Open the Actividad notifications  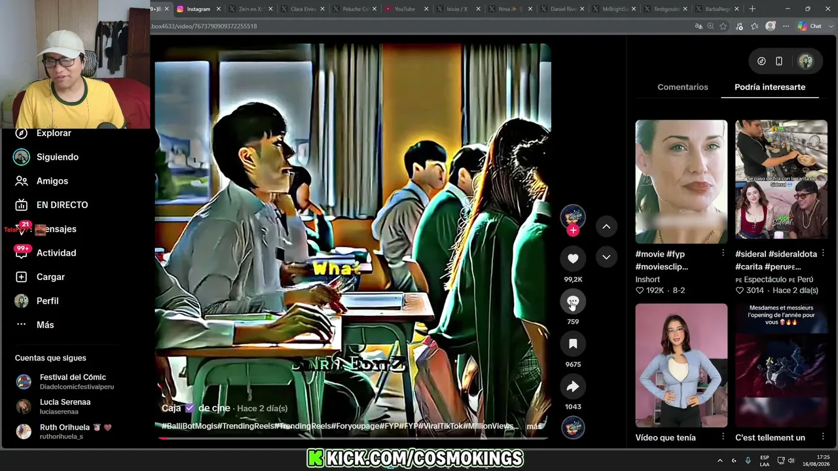tap(46, 253)
